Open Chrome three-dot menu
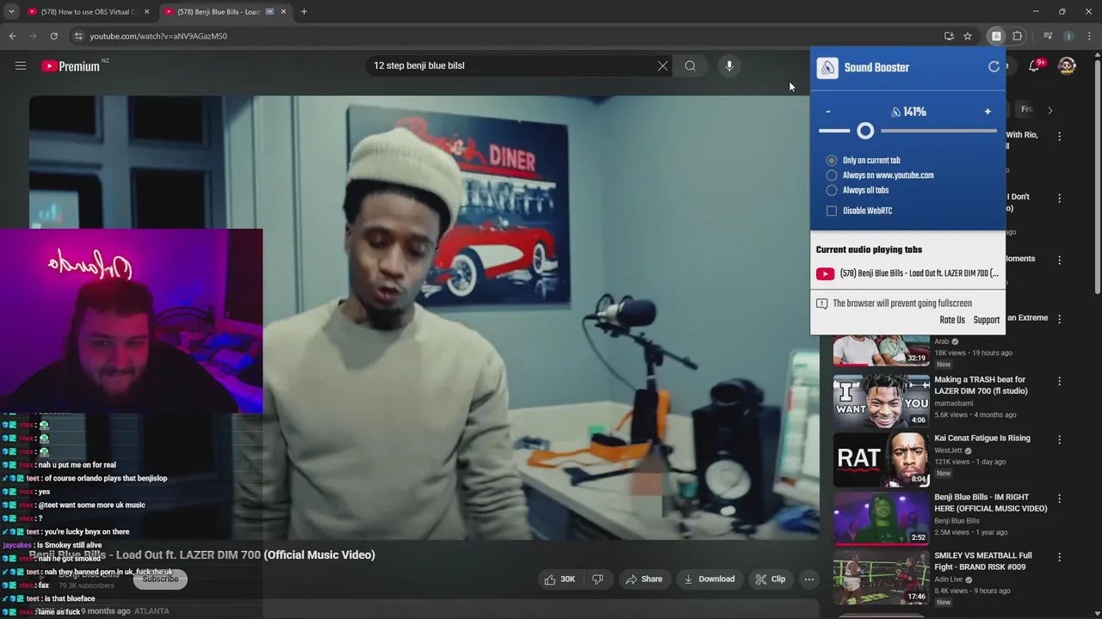1102x619 pixels. (1090, 36)
